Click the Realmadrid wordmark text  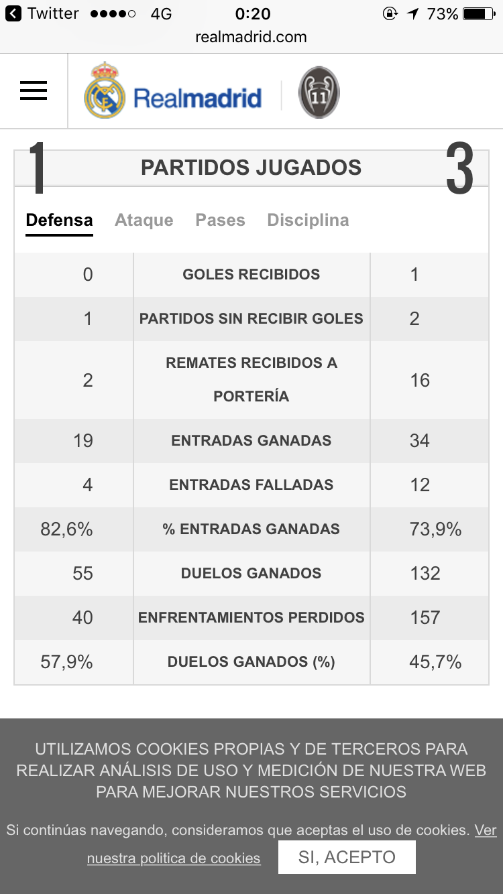(197, 98)
